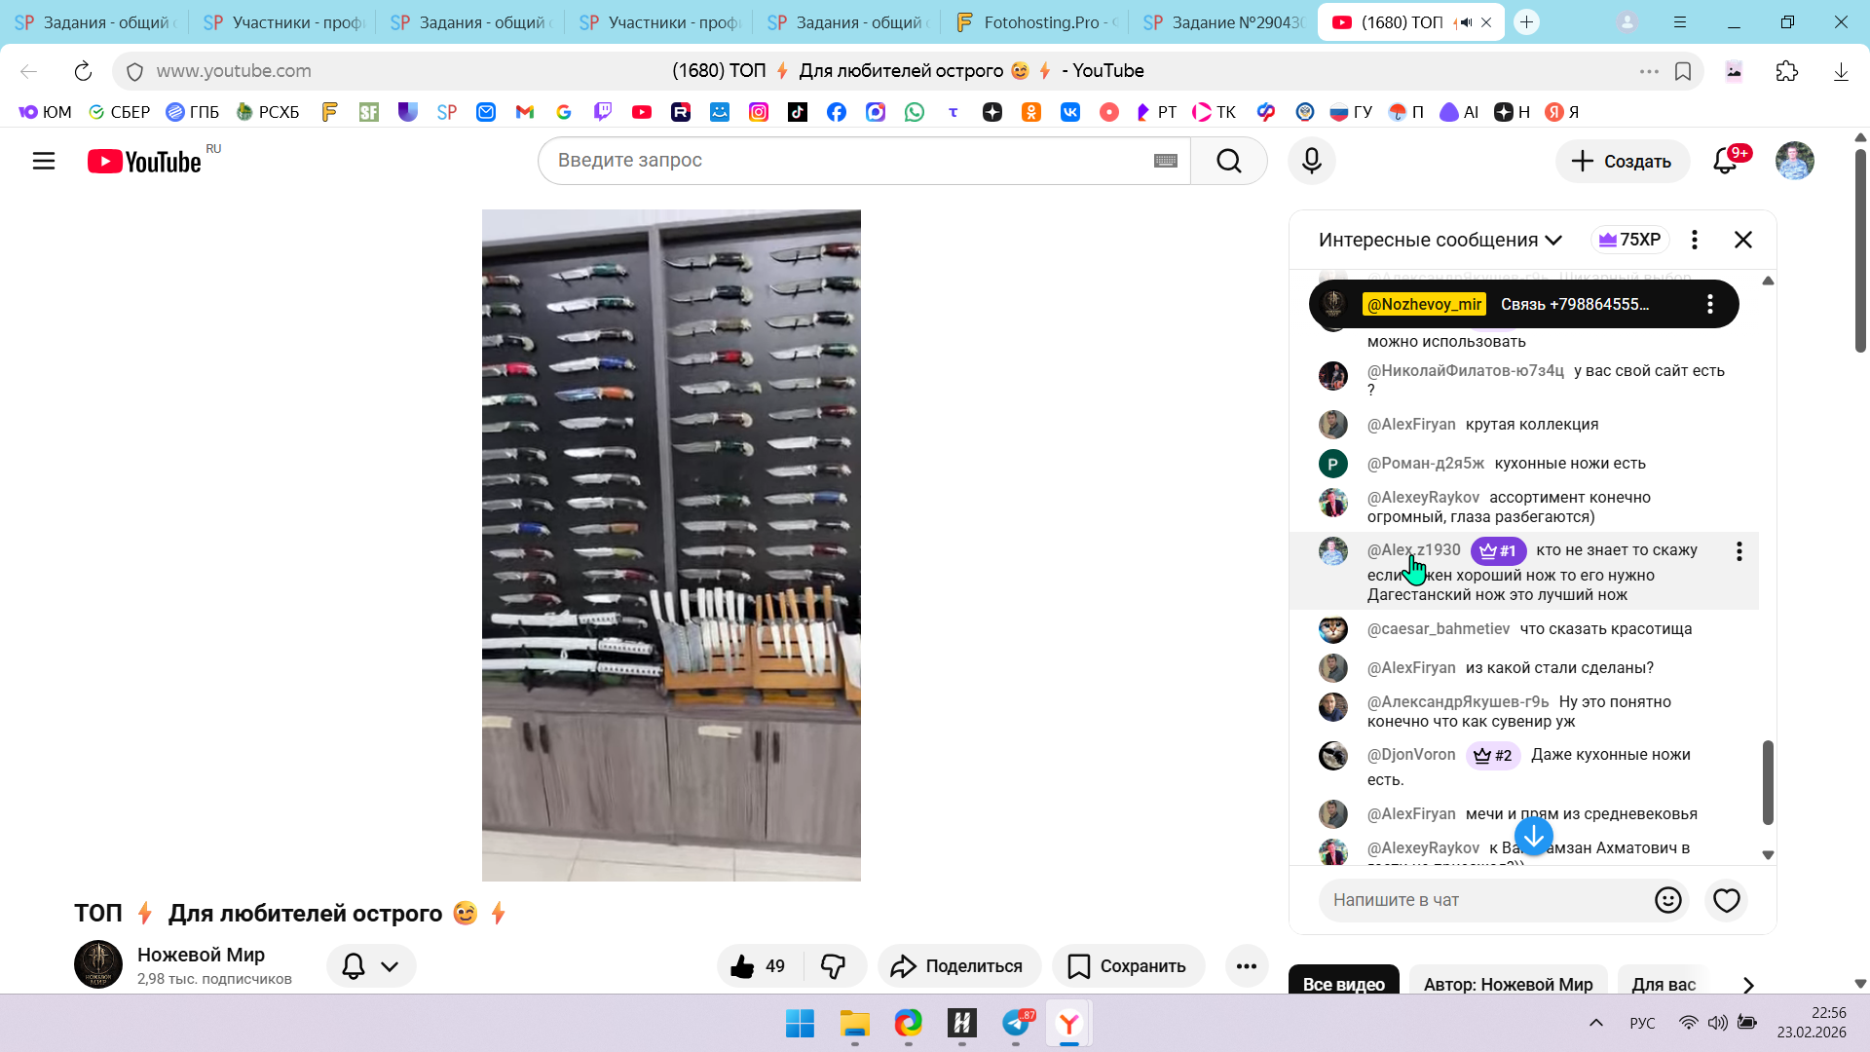Send a heart reaction in chat
The image size is (1870, 1052).
coord(1726,900)
